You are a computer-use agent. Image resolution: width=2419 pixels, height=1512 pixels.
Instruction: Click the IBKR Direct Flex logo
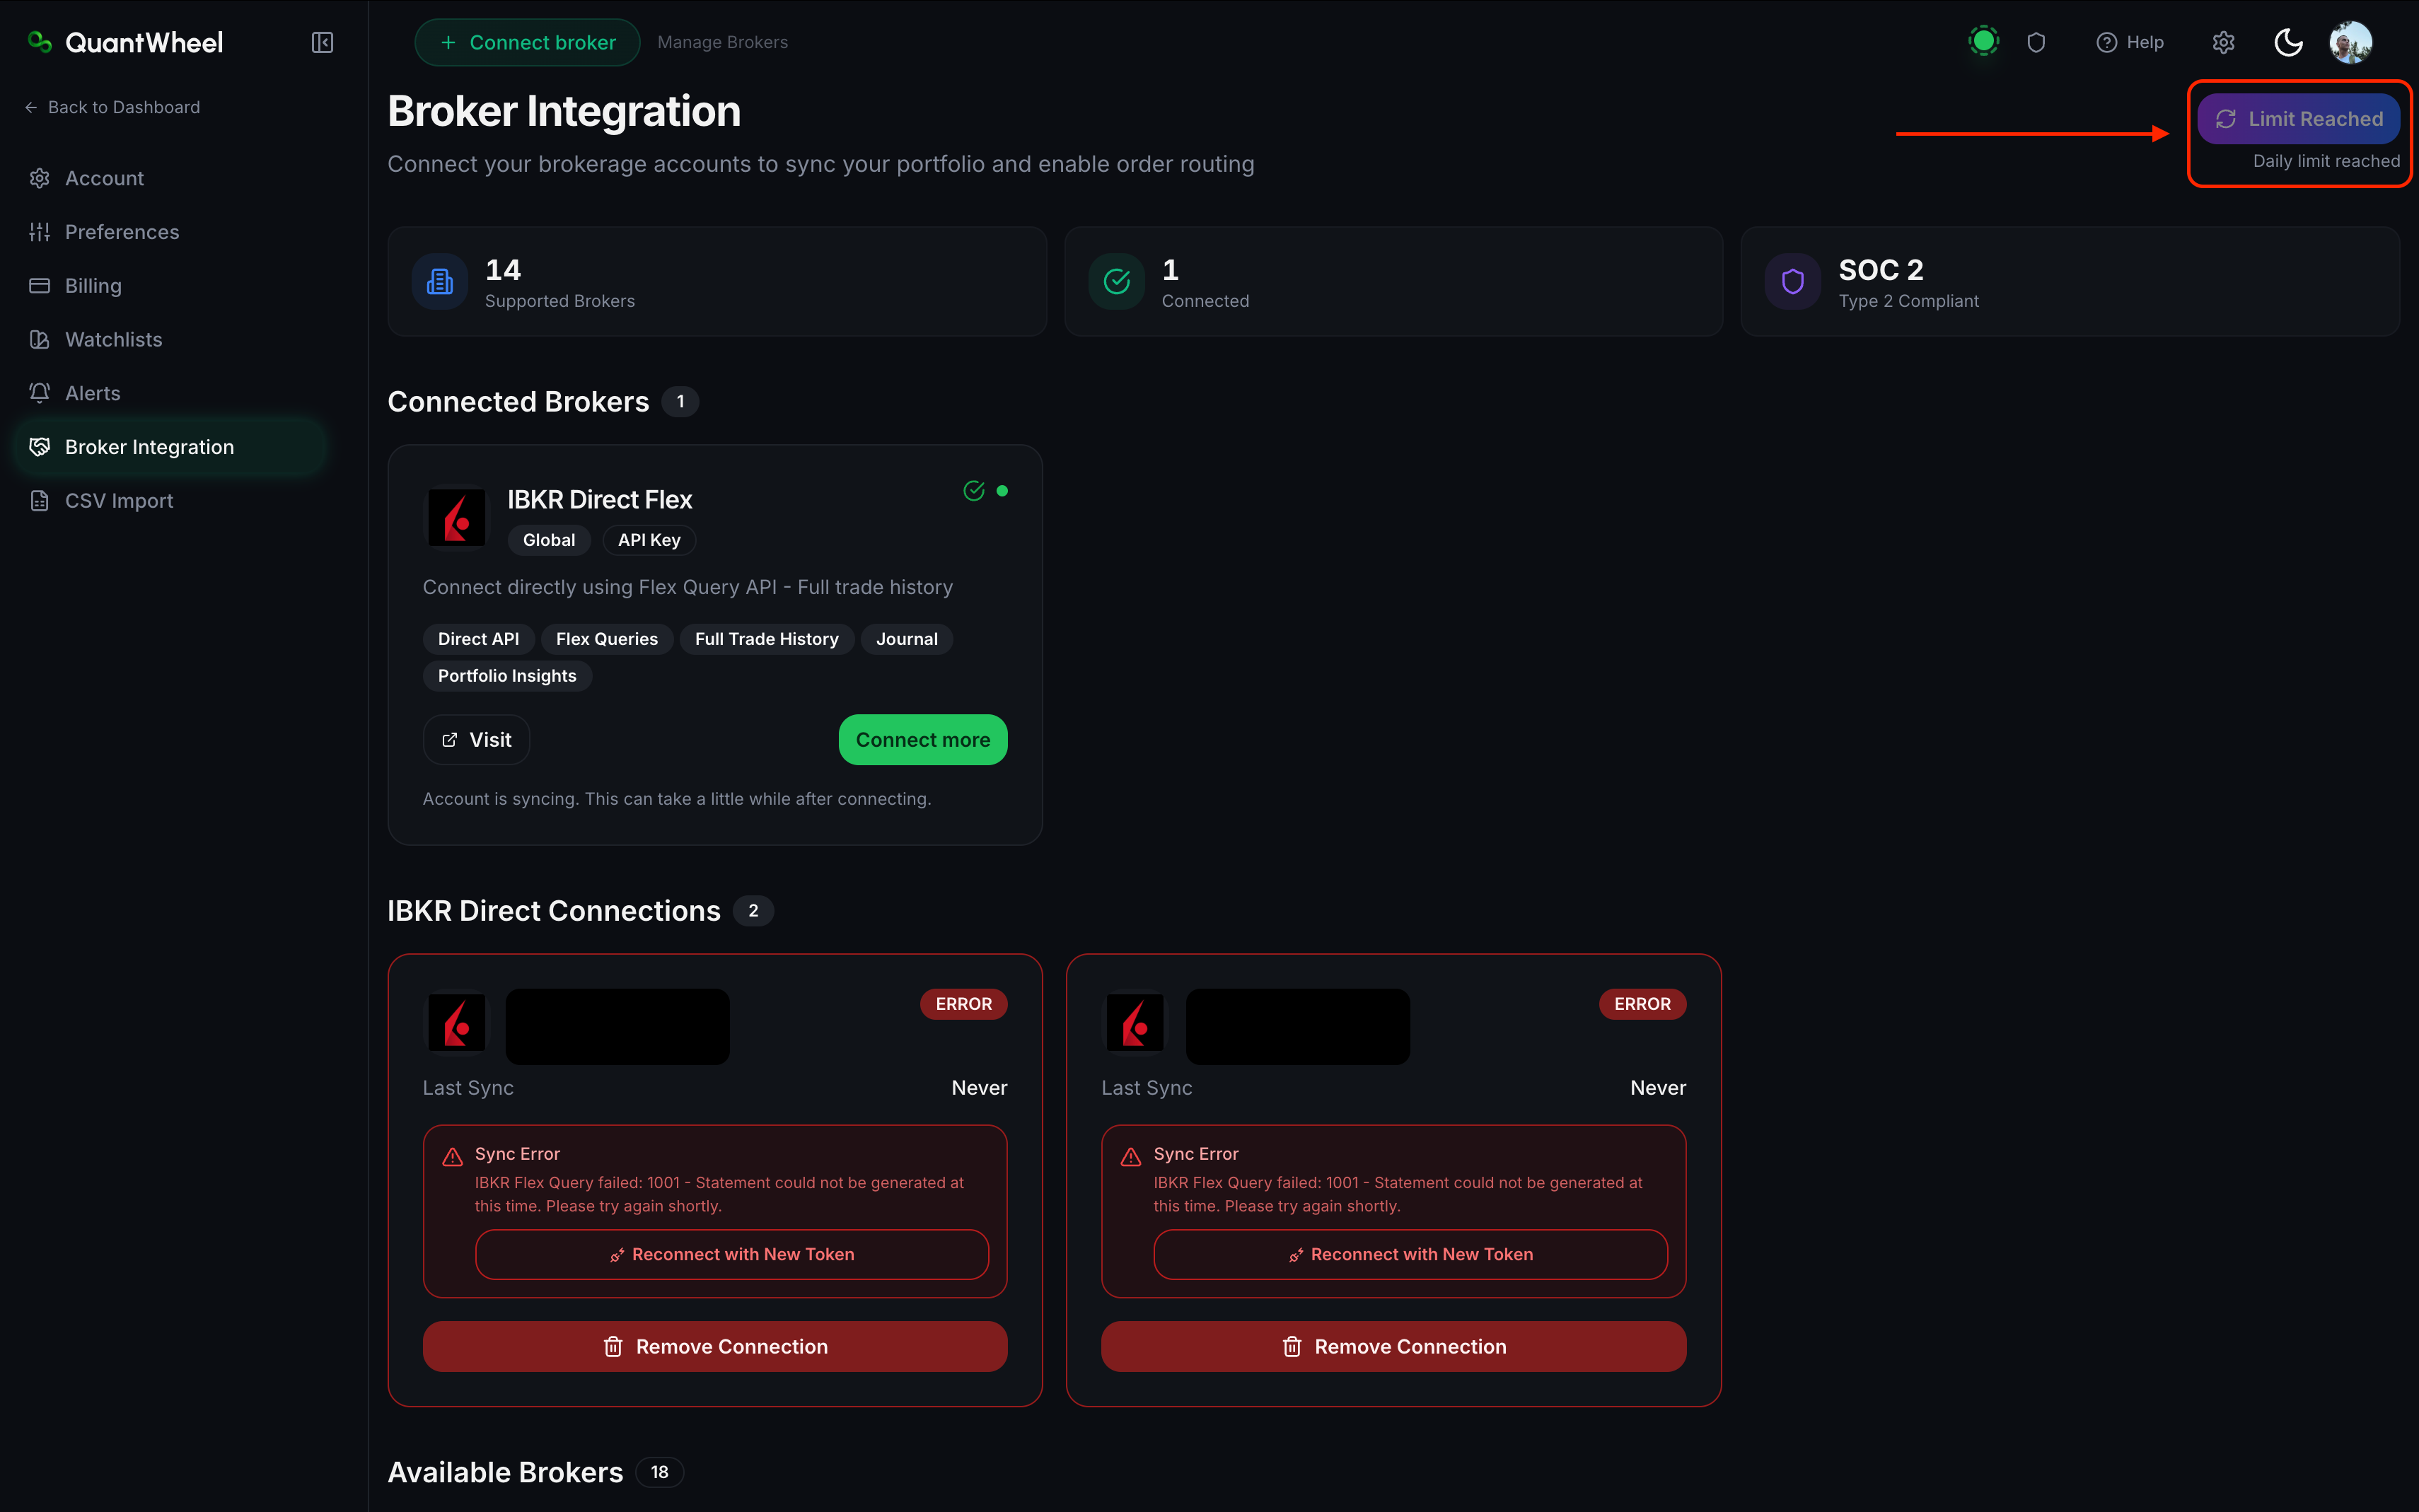(x=457, y=517)
